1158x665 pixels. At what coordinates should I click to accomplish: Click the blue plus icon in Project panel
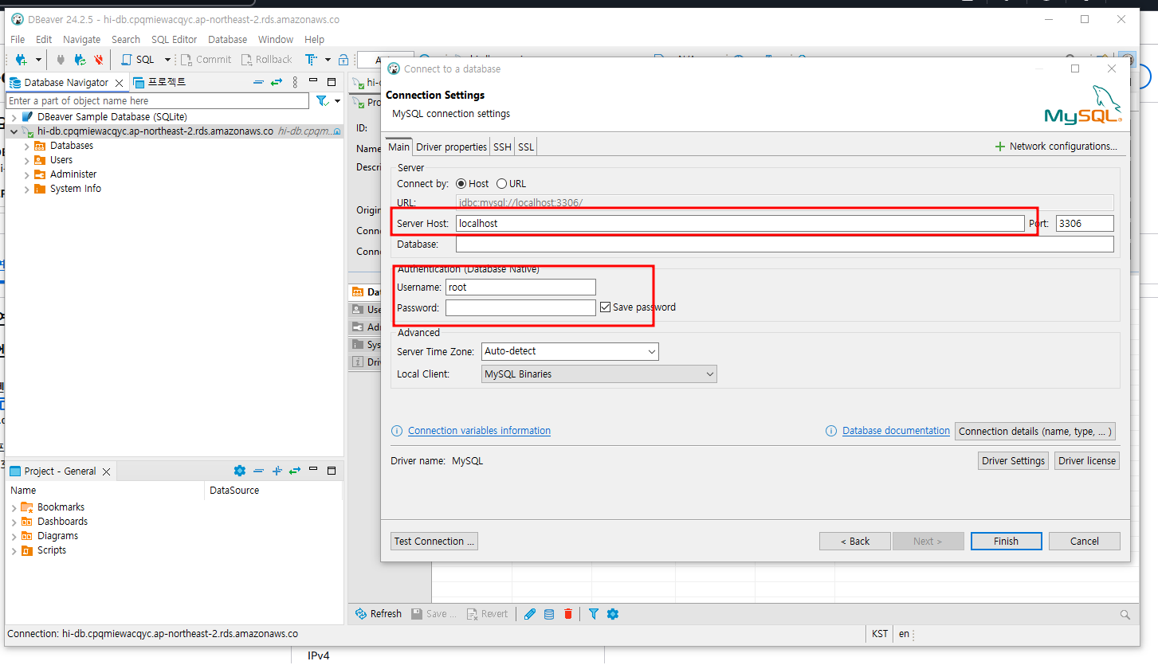tap(277, 471)
